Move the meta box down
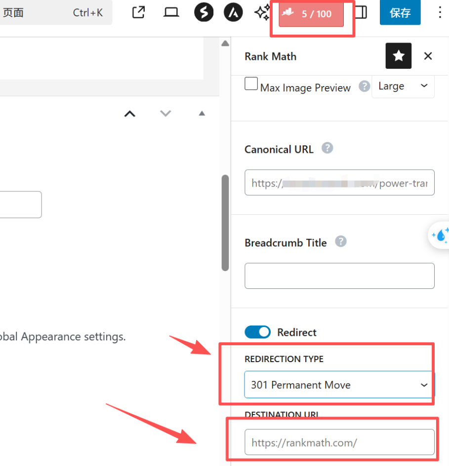449x466 pixels. pos(165,113)
